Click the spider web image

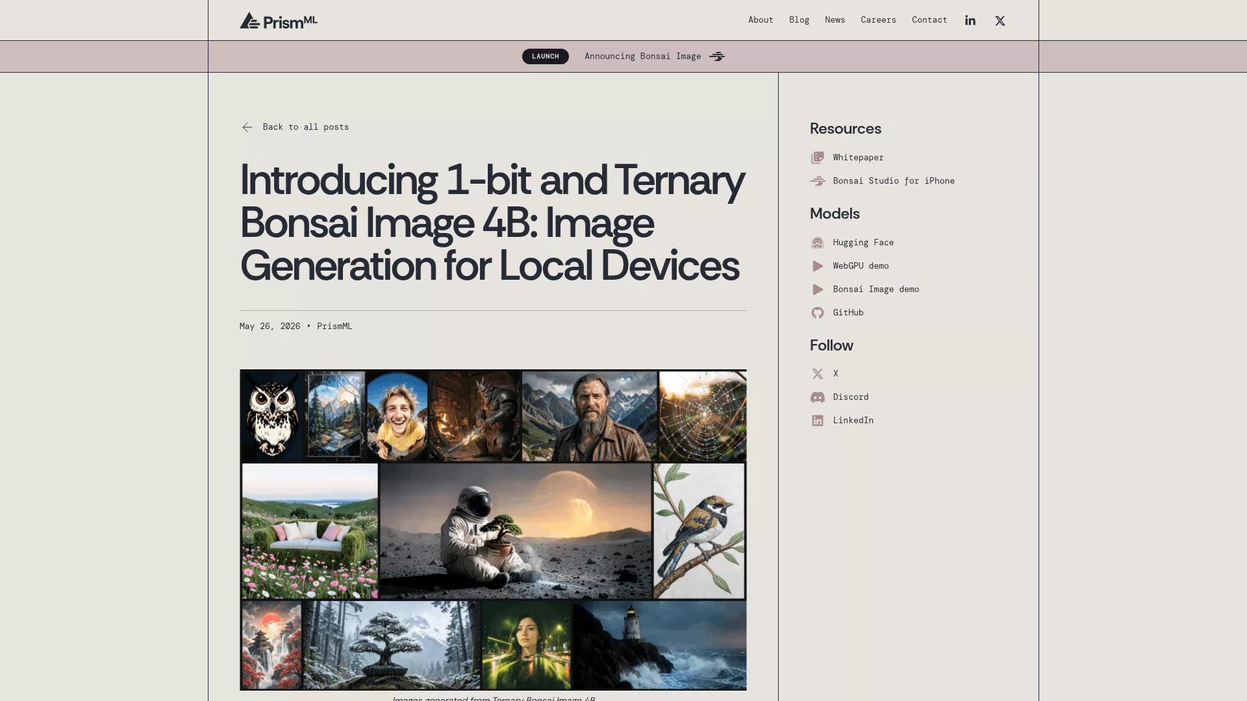[x=703, y=416]
